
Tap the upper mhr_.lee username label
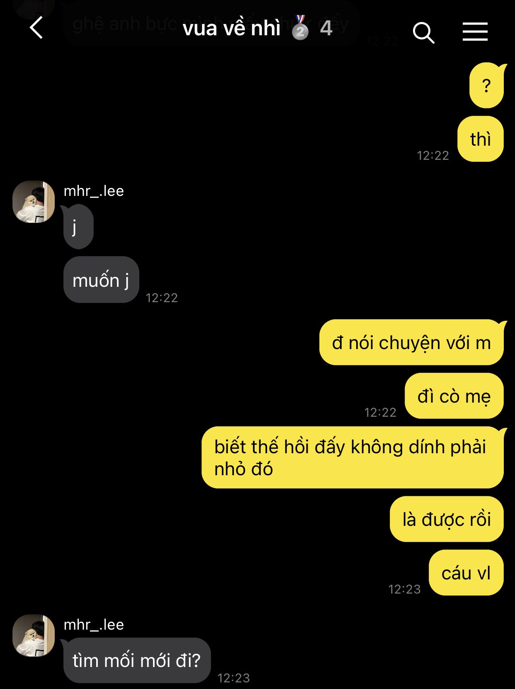[94, 191]
